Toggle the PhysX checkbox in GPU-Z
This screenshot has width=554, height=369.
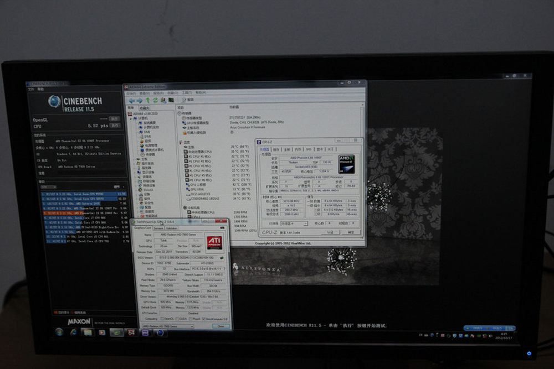pyautogui.click(x=190, y=319)
